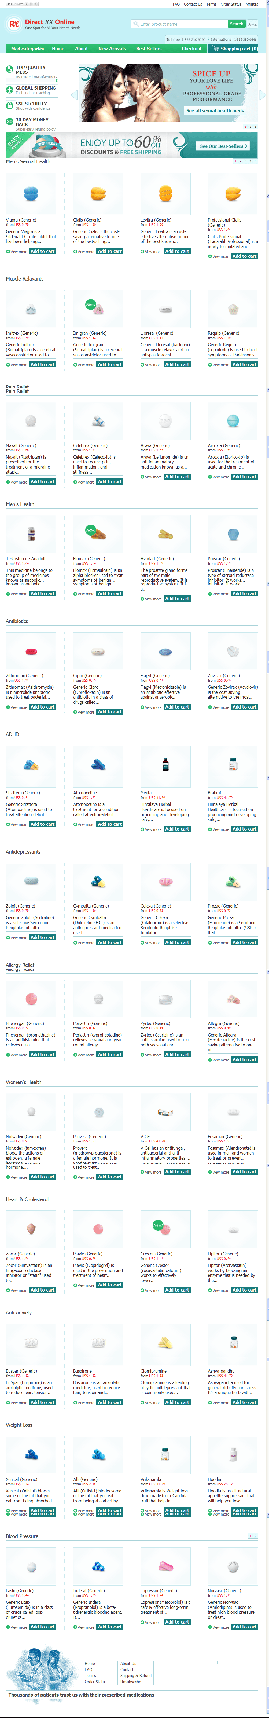Click Novaldex (Generic) product title
Screen dimensions: 269x1718
(x=23, y=1137)
